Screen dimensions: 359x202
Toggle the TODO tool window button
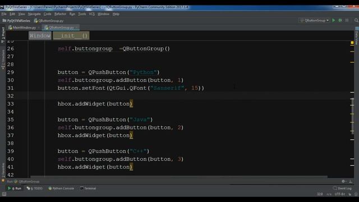(35, 189)
